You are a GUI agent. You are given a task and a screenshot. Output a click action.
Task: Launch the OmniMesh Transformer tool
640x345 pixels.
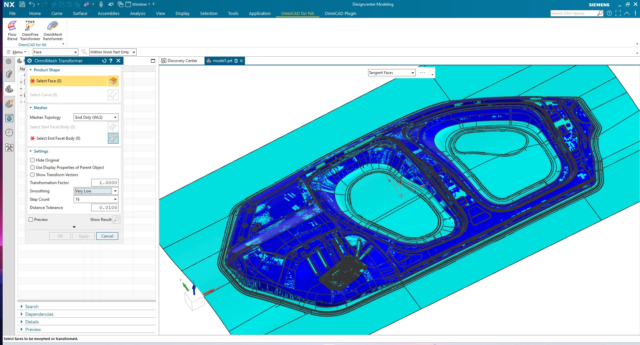(52, 30)
